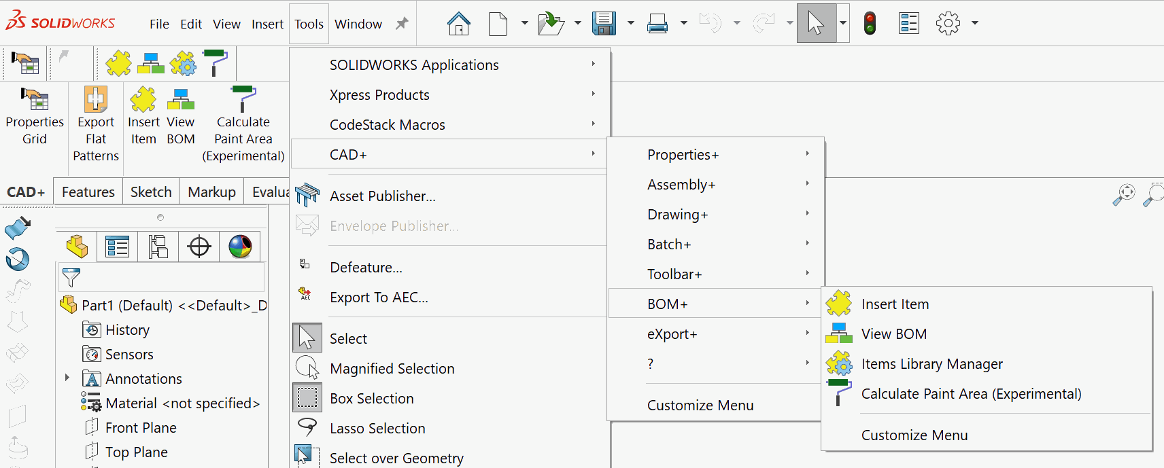This screenshot has width=1164, height=468.
Task: Open the Assembly+ submenu
Action: 715,185
